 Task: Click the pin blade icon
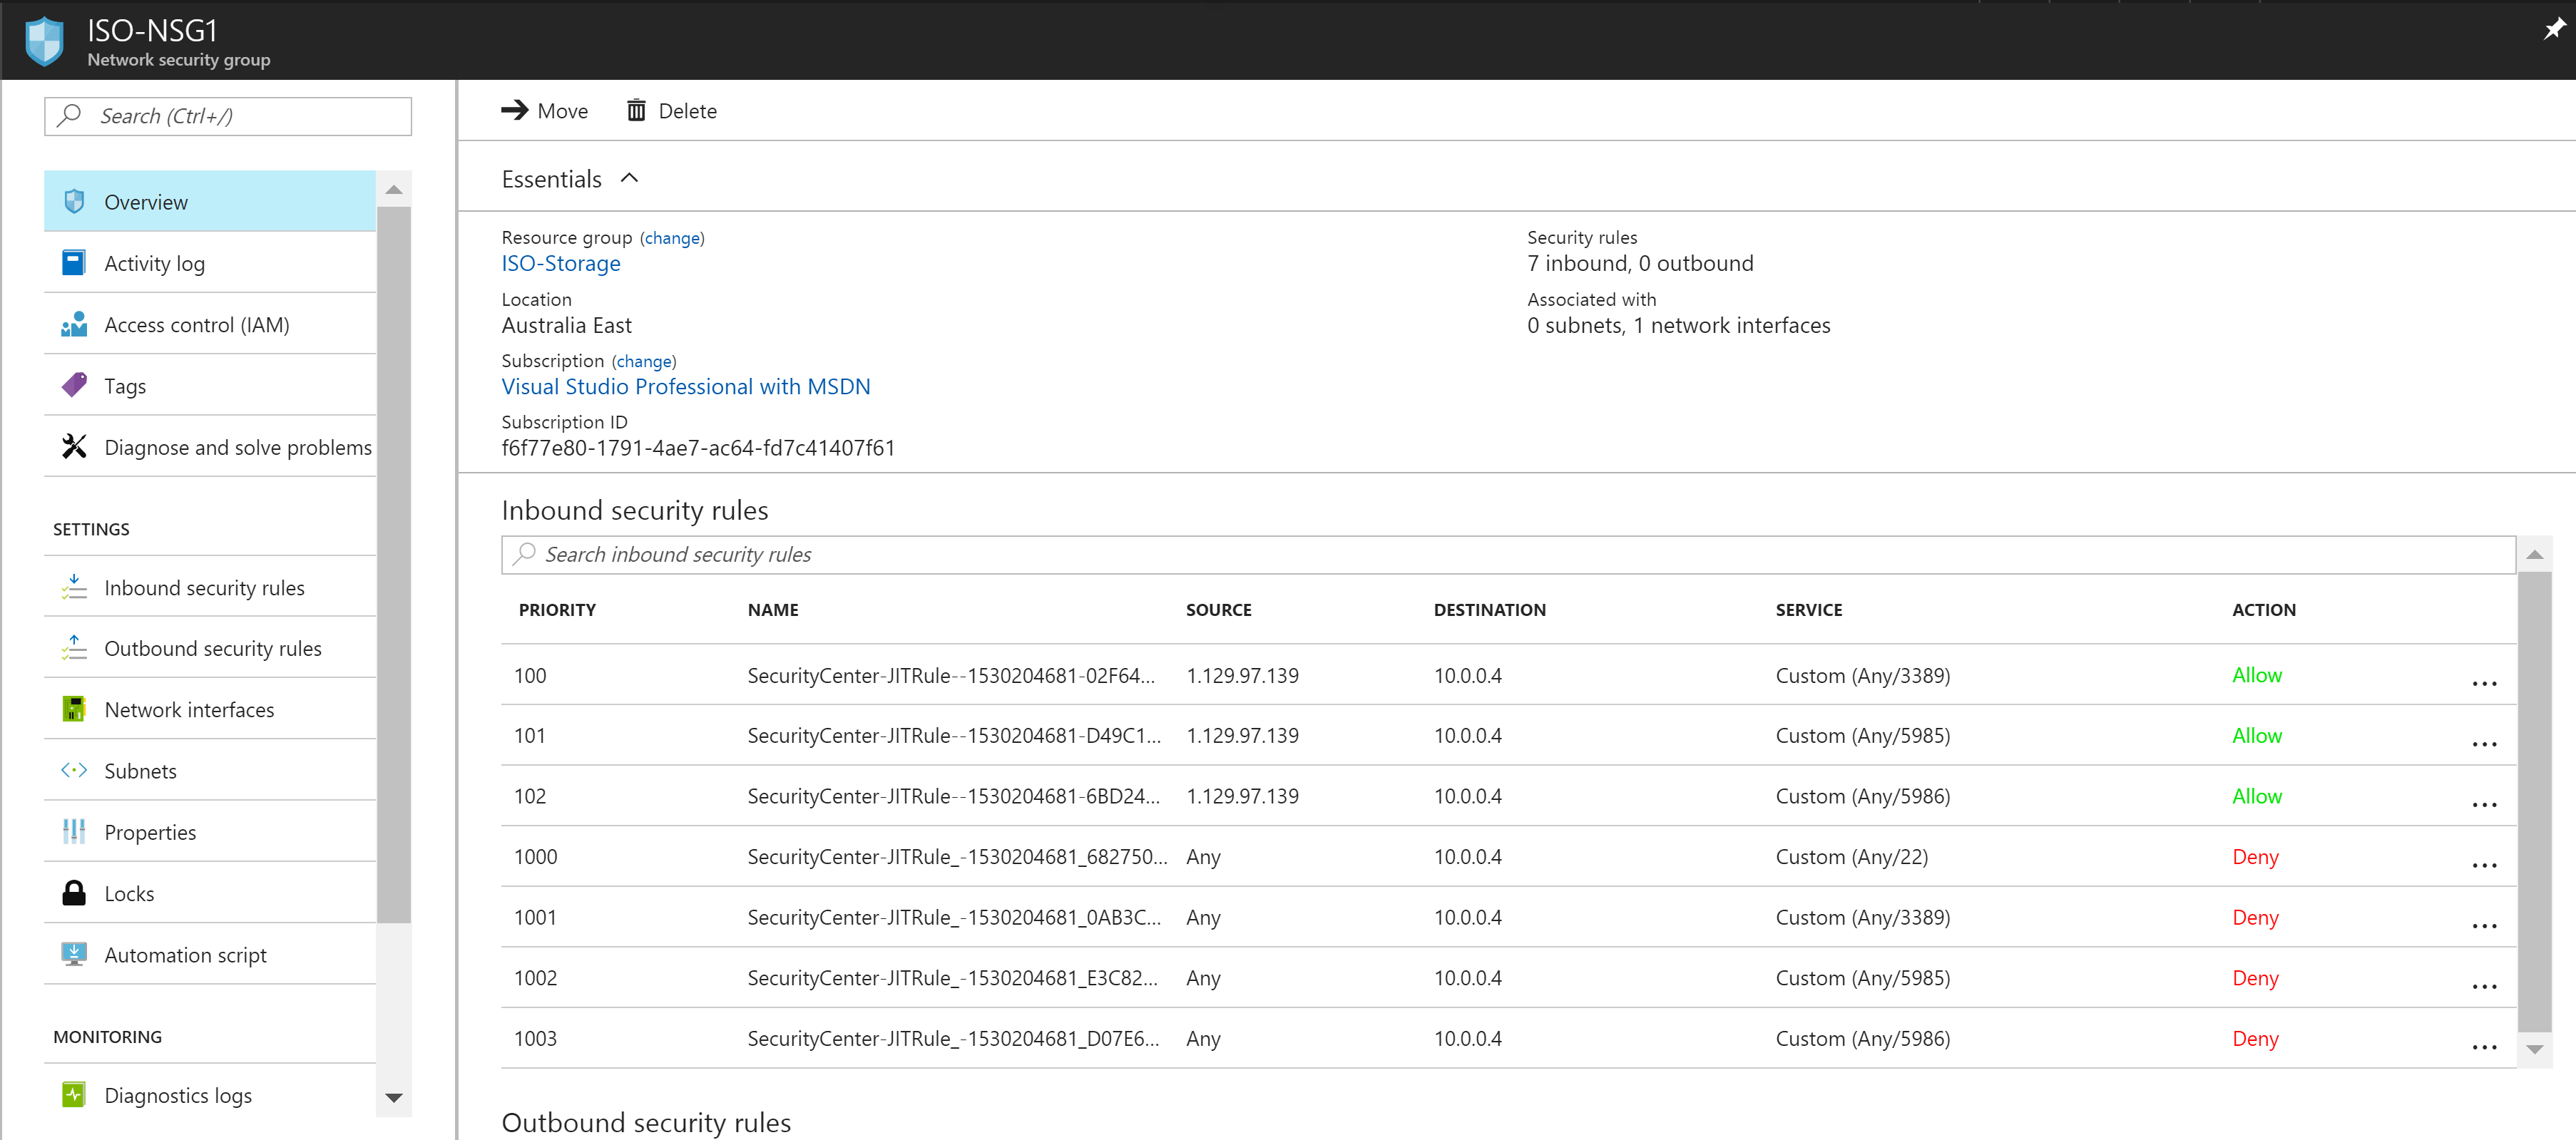(x=2554, y=29)
